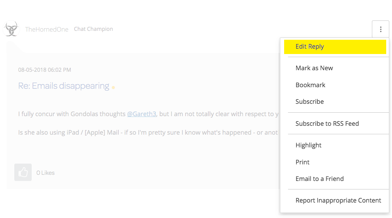Open TheHornedOne's user profile link

point(46,29)
